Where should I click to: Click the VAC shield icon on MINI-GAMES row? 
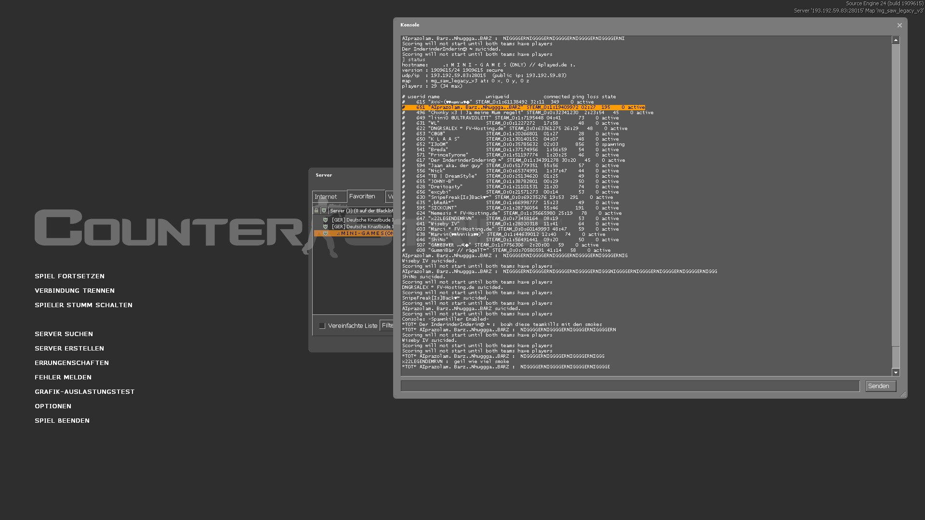point(326,234)
